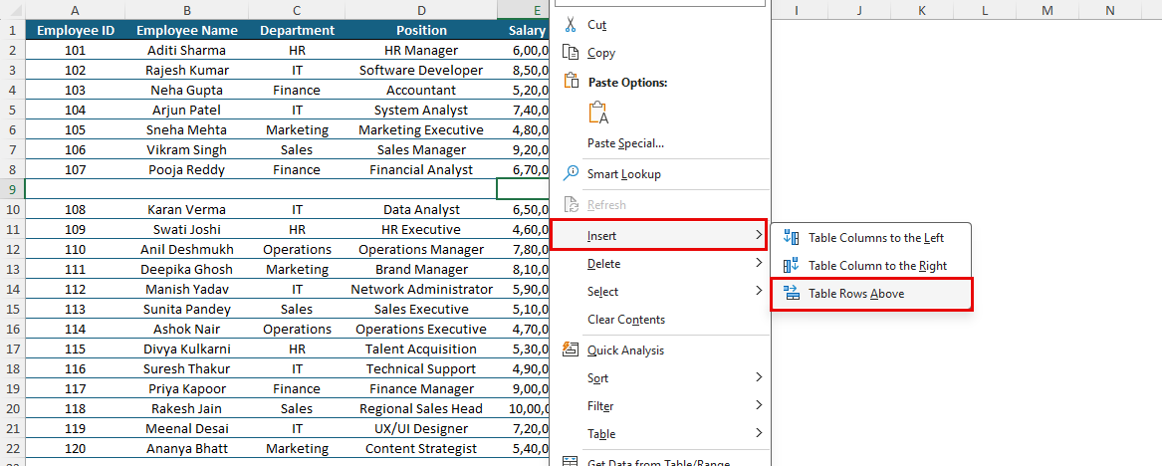Select the cell Financial Analyst

(421, 169)
